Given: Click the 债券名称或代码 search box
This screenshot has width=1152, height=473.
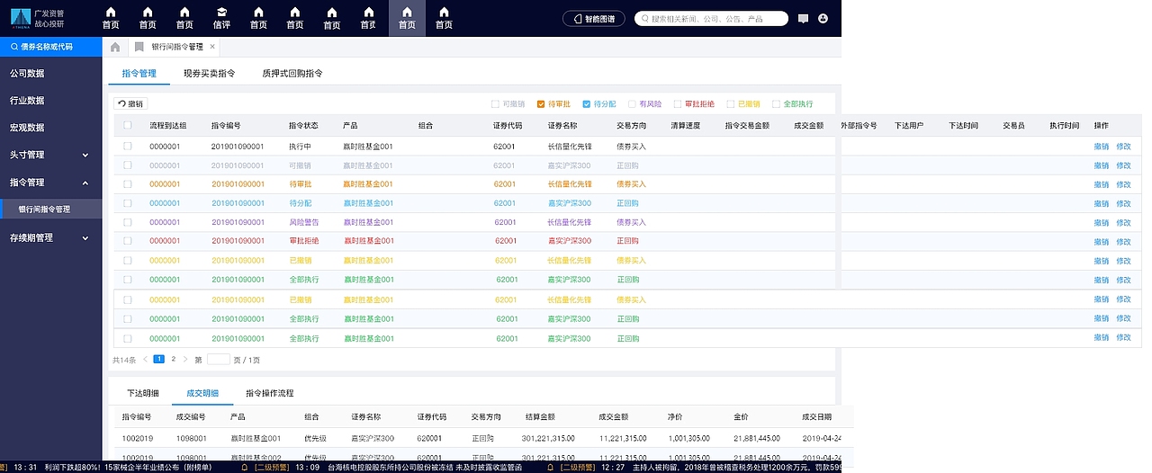Looking at the screenshot, I should [x=50, y=46].
